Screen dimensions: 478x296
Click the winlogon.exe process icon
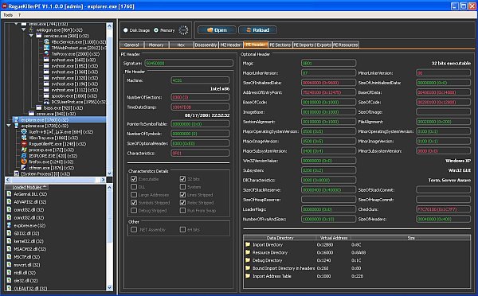[31, 30]
